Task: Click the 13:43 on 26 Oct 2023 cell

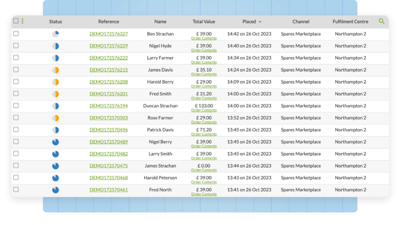Action: (249, 178)
